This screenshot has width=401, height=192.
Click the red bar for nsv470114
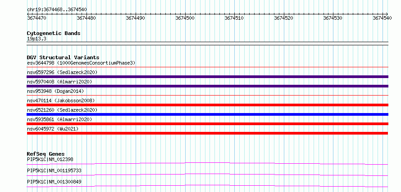pos(207,105)
